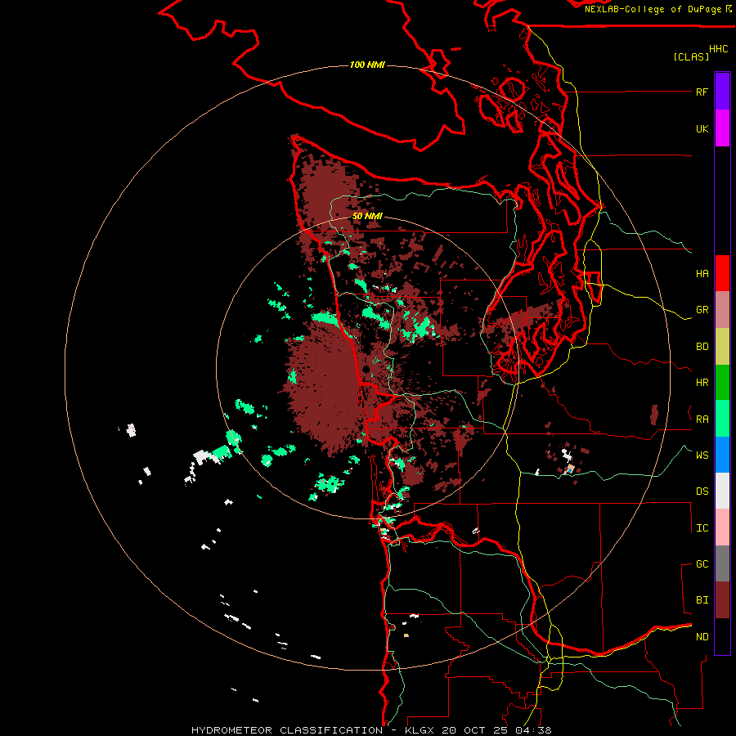
Task: Click the HA legend label
Action: 702,274
